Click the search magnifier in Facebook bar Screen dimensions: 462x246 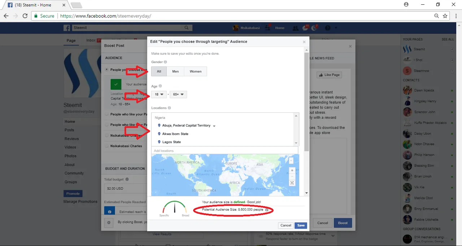[187, 28]
